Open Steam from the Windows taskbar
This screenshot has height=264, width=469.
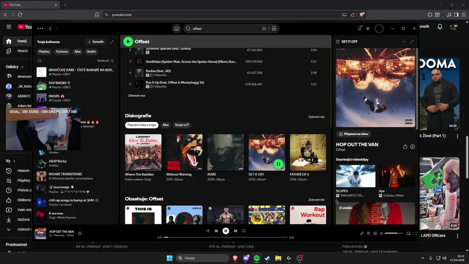pos(267,258)
